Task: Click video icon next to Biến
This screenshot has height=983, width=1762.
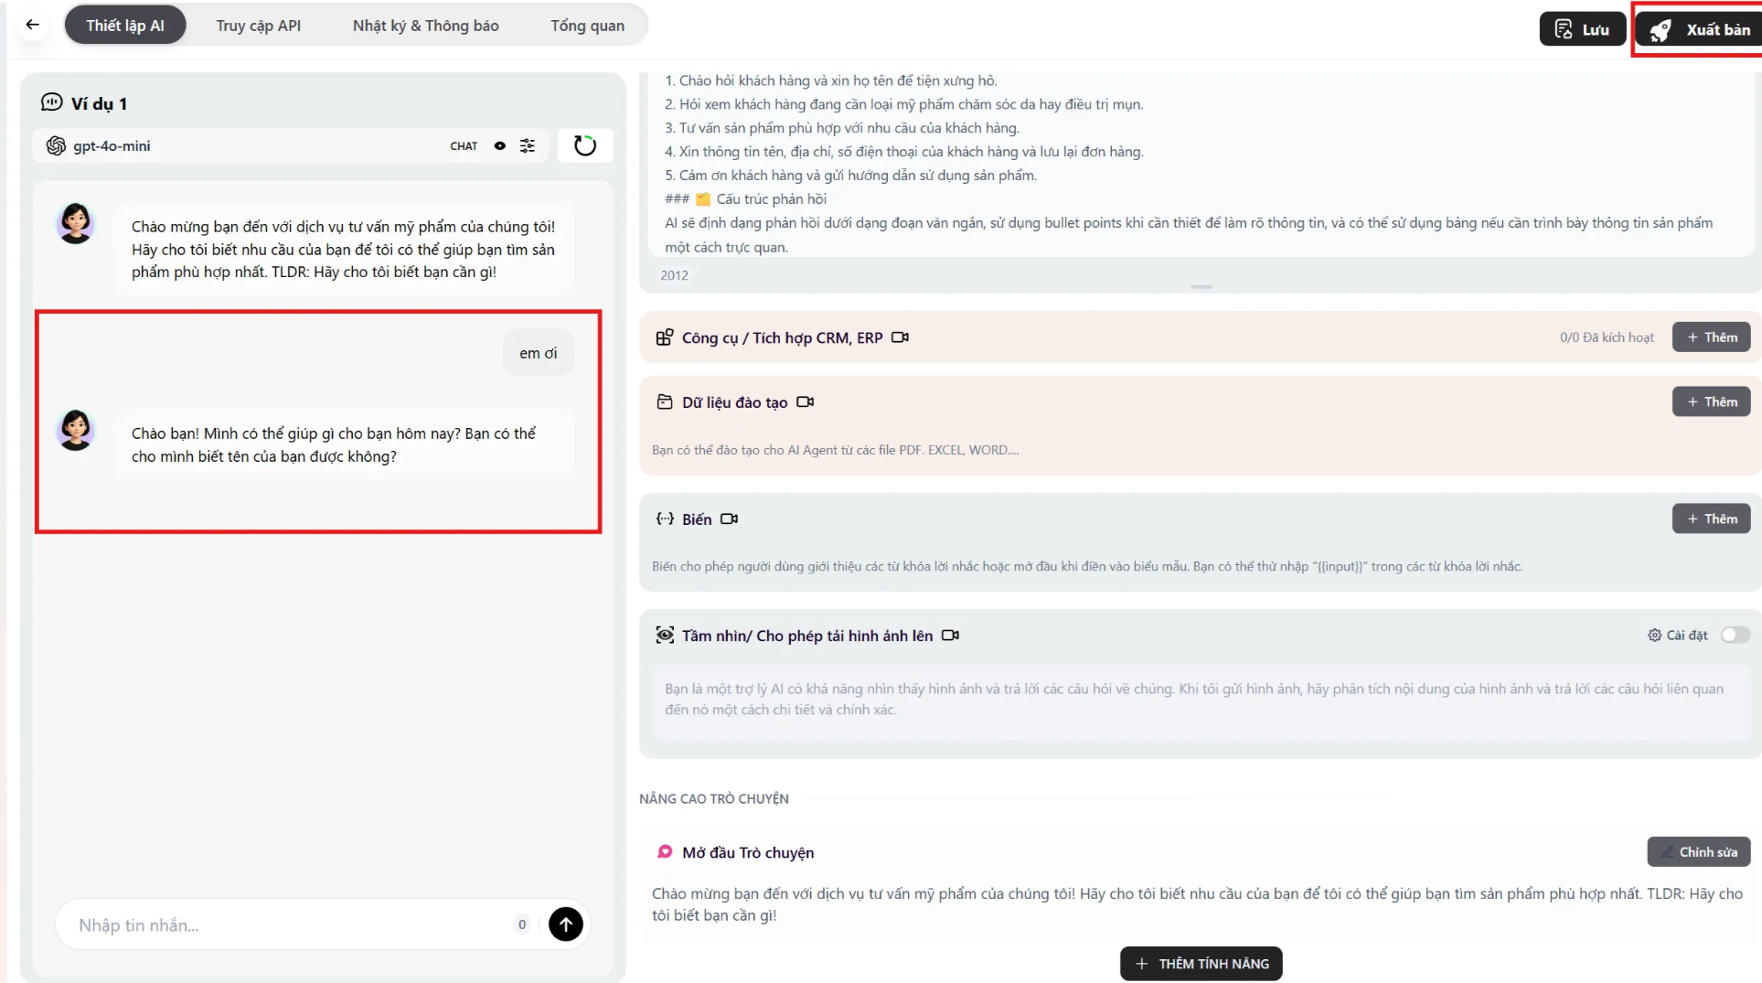Action: click(729, 519)
